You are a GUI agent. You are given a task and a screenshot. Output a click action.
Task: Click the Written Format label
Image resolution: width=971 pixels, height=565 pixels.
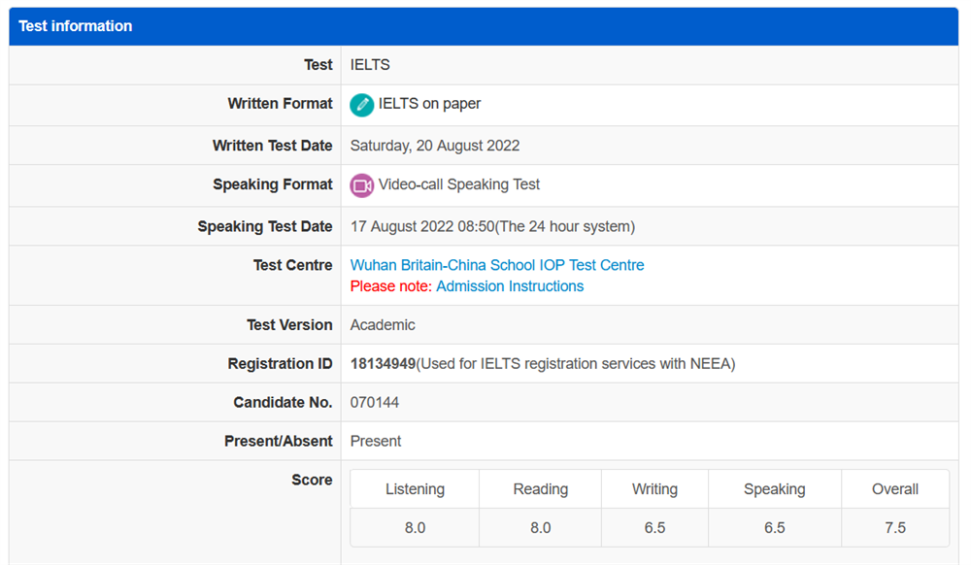click(x=280, y=103)
